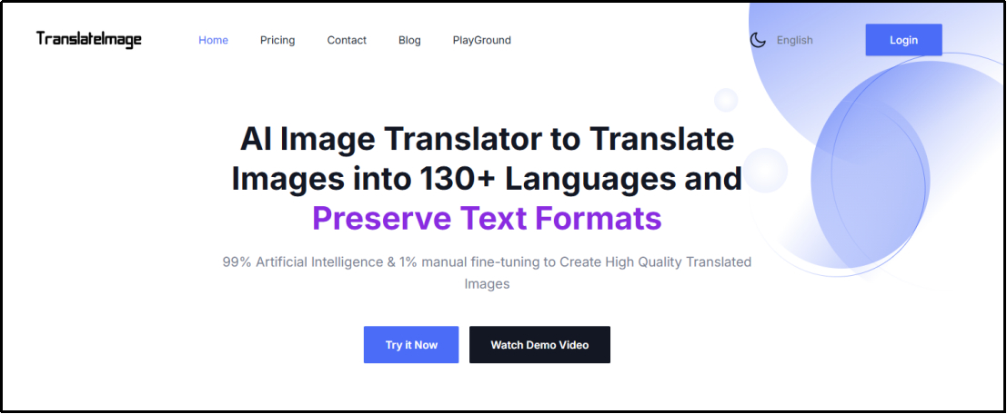Open the English language selector
The image size is (1007, 414).
794,40
